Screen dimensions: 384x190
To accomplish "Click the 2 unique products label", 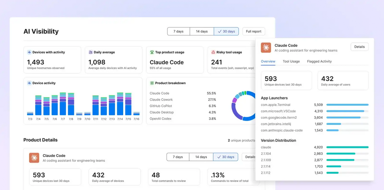I will (x=242, y=141).
